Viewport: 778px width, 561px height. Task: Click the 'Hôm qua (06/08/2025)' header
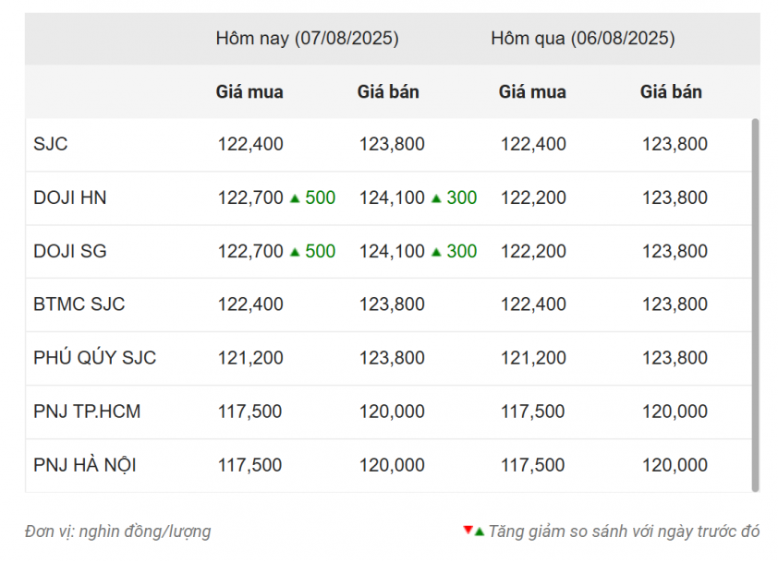coord(582,39)
